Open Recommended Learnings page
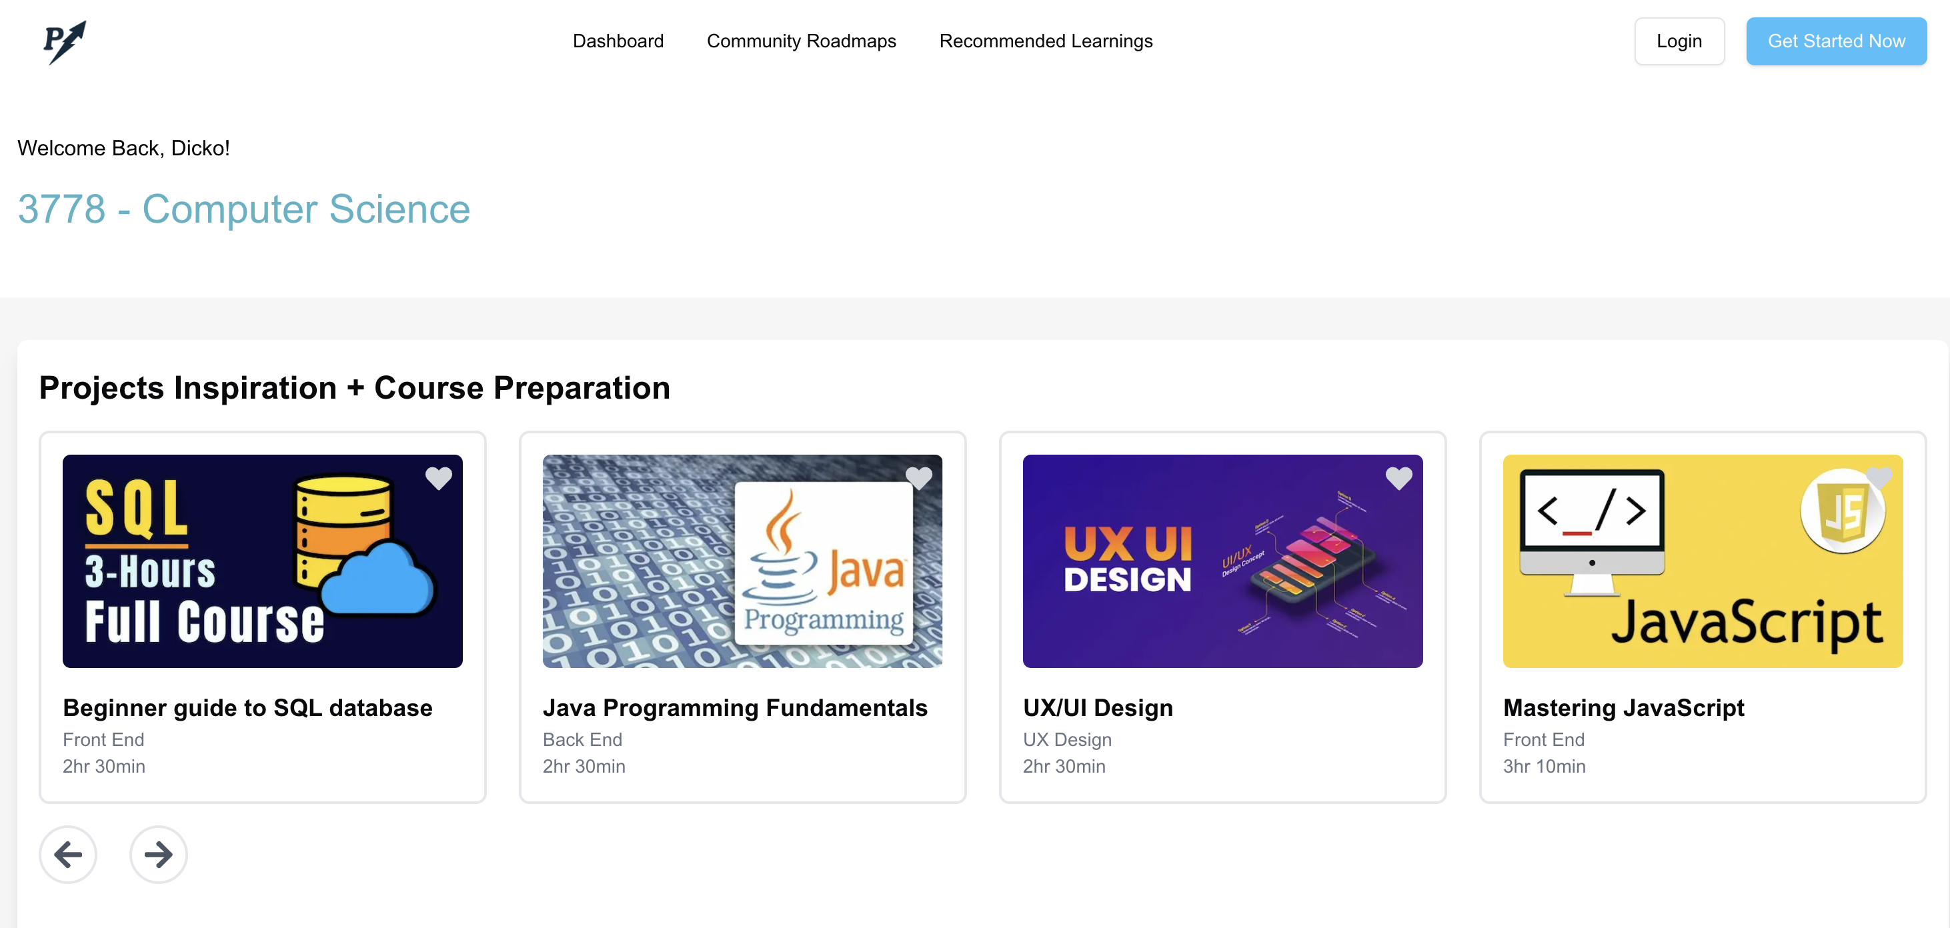The width and height of the screenshot is (1950, 928). click(1046, 41)
